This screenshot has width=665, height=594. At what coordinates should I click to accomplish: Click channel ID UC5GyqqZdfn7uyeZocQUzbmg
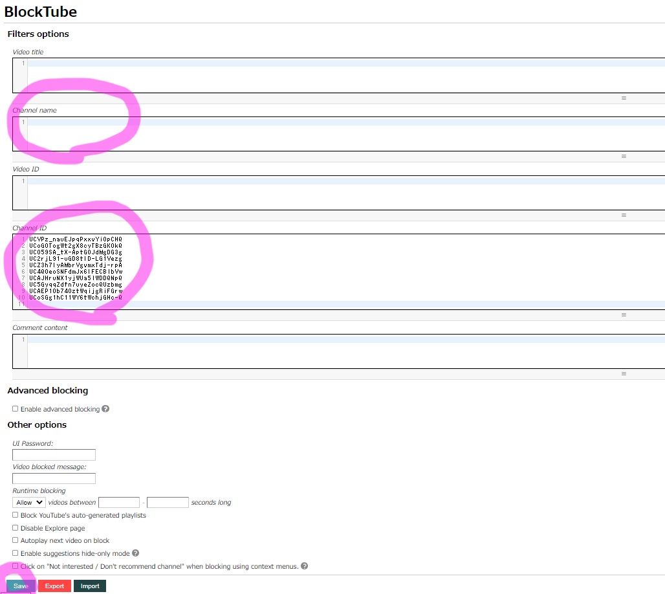pos(76,285)
